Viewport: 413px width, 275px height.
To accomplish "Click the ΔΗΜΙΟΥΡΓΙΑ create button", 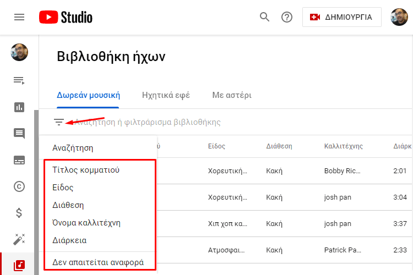I will (341, 17).
